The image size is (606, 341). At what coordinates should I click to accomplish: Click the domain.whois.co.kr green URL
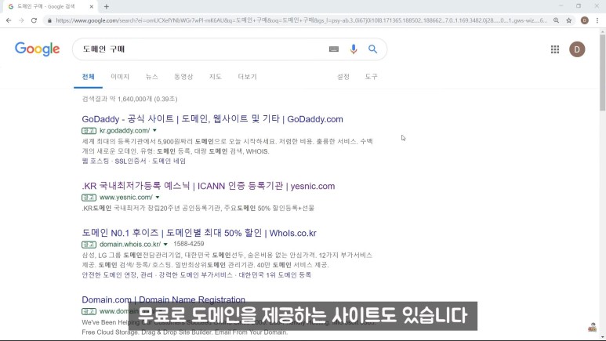click(x=130, y=245)
